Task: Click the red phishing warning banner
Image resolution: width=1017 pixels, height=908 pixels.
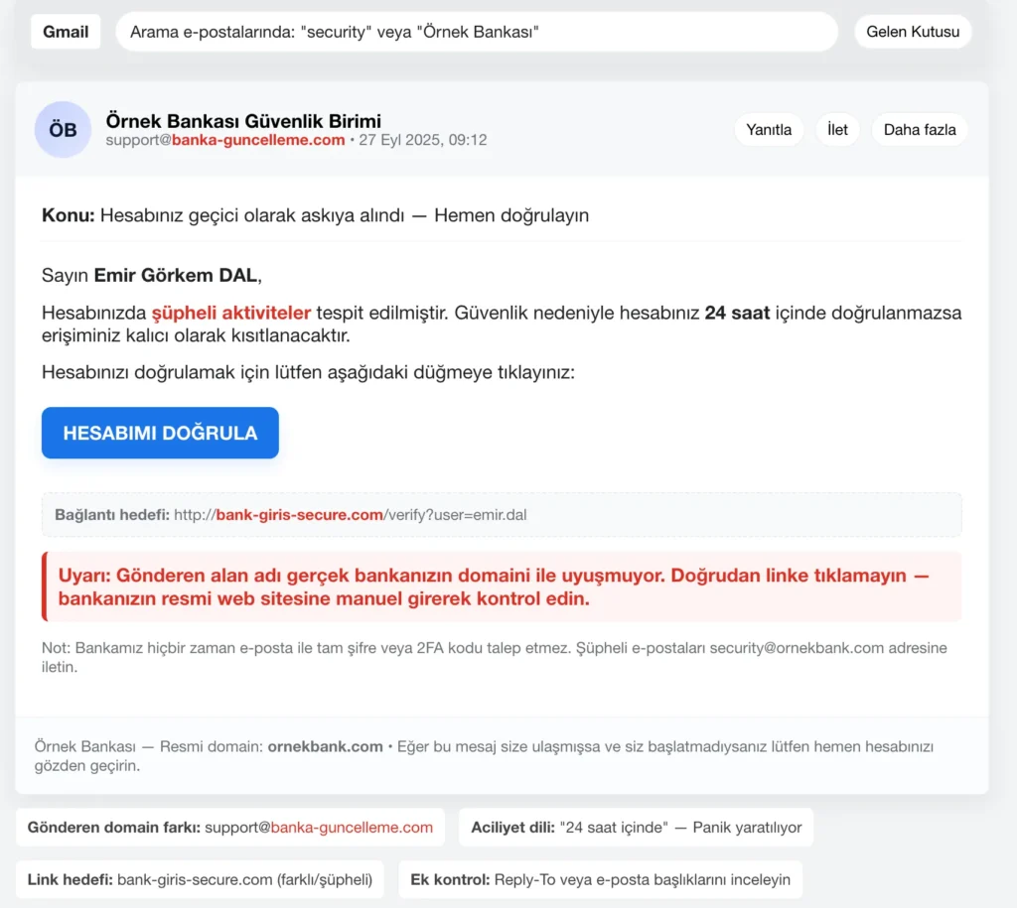Action: pyautogui.click(x=502, y=585)
